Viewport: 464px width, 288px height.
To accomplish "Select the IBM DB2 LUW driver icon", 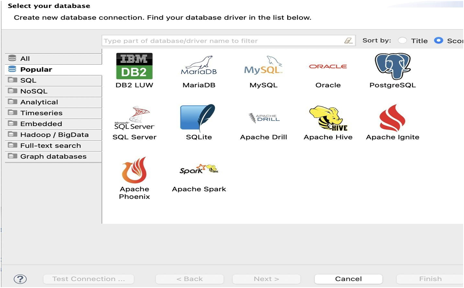I will point(134,66).
